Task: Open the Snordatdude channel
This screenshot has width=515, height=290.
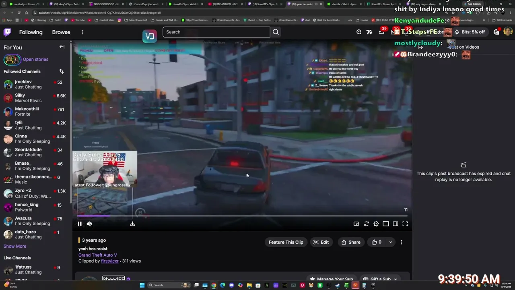Action: pyautogui.click(x=35, y=152)
